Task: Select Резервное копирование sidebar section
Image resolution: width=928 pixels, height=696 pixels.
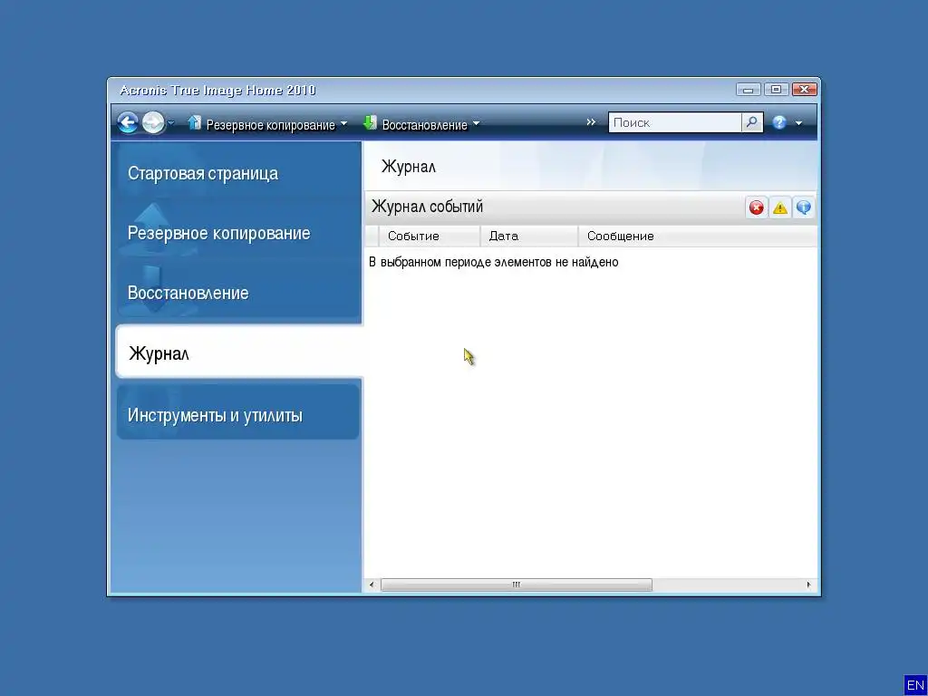Action: coord(238,233)
